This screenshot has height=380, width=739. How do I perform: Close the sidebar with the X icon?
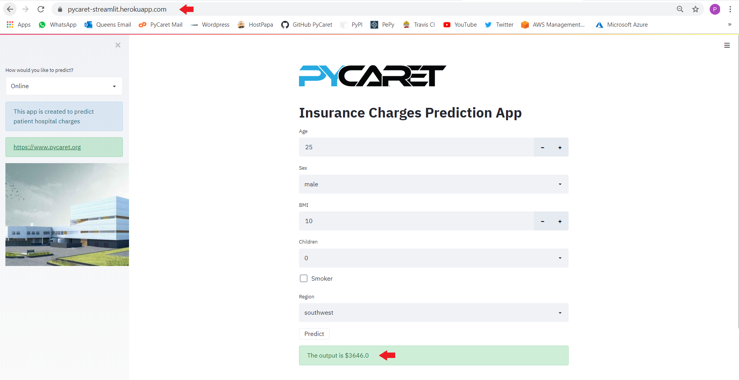(118, 45)
